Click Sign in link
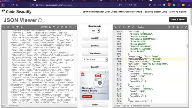This screenshot has width=192, height=108. click(182, 12)
